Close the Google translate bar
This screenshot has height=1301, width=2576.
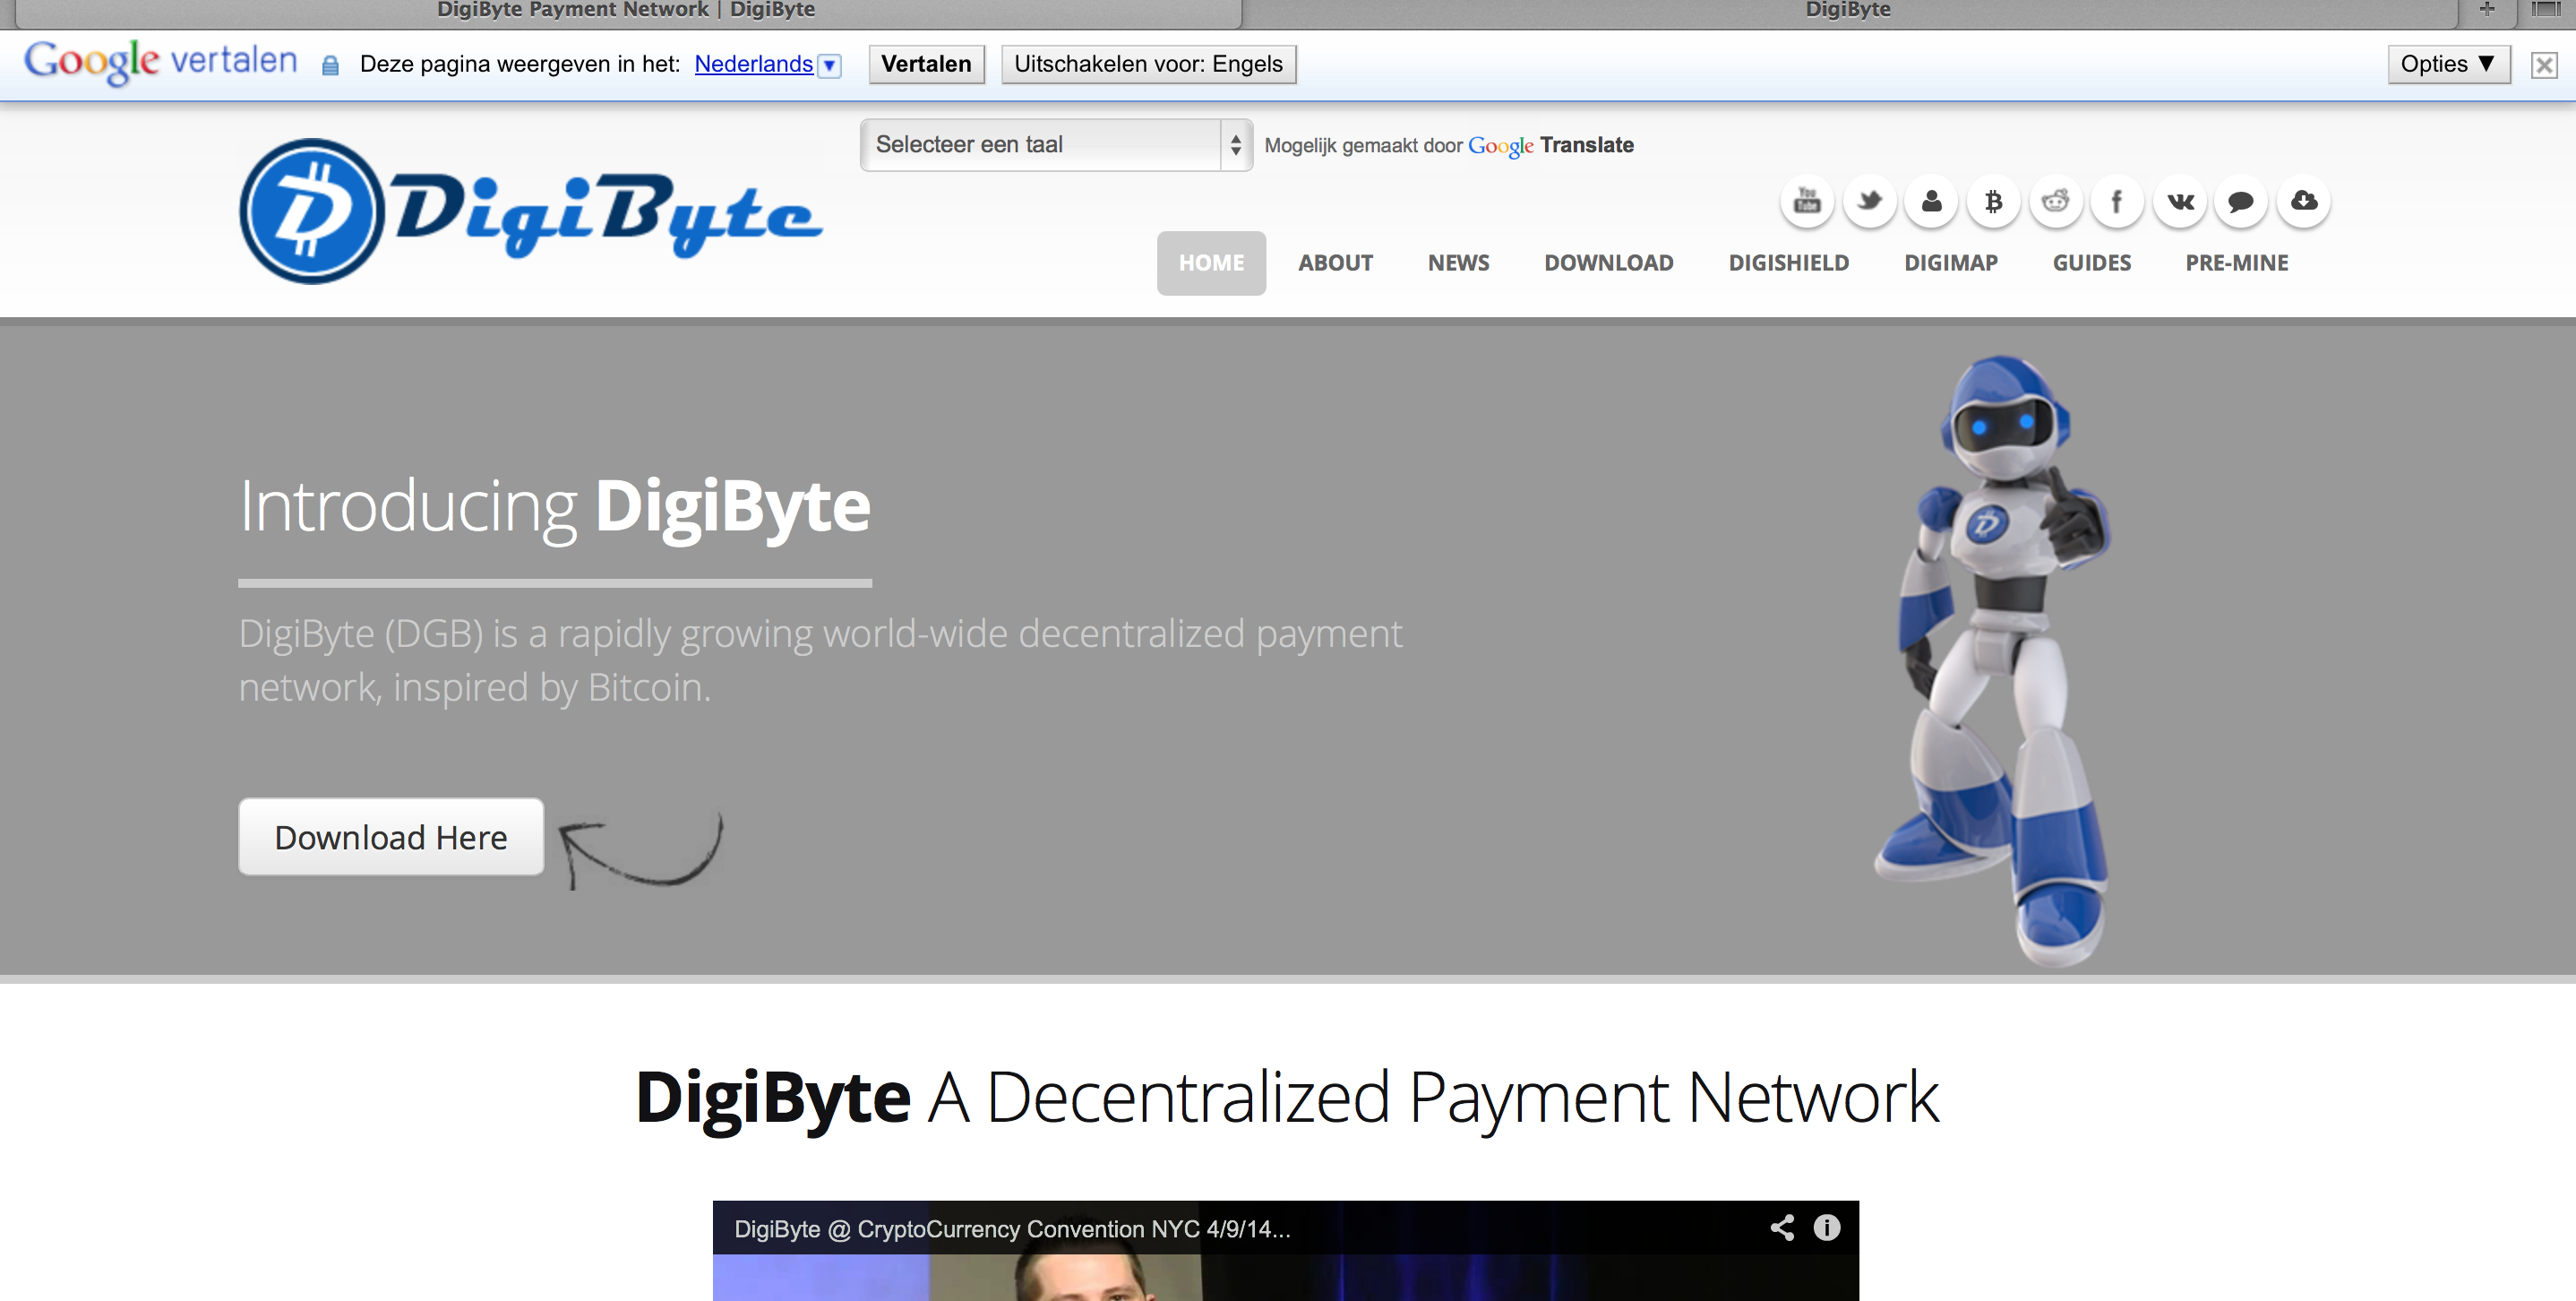2544,65
